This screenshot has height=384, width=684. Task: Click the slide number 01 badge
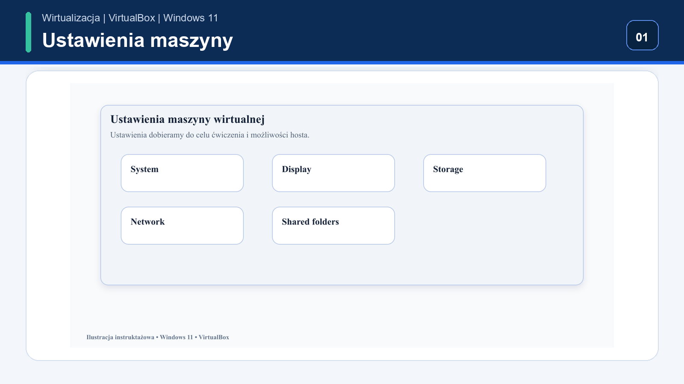[x=642, y=35]
